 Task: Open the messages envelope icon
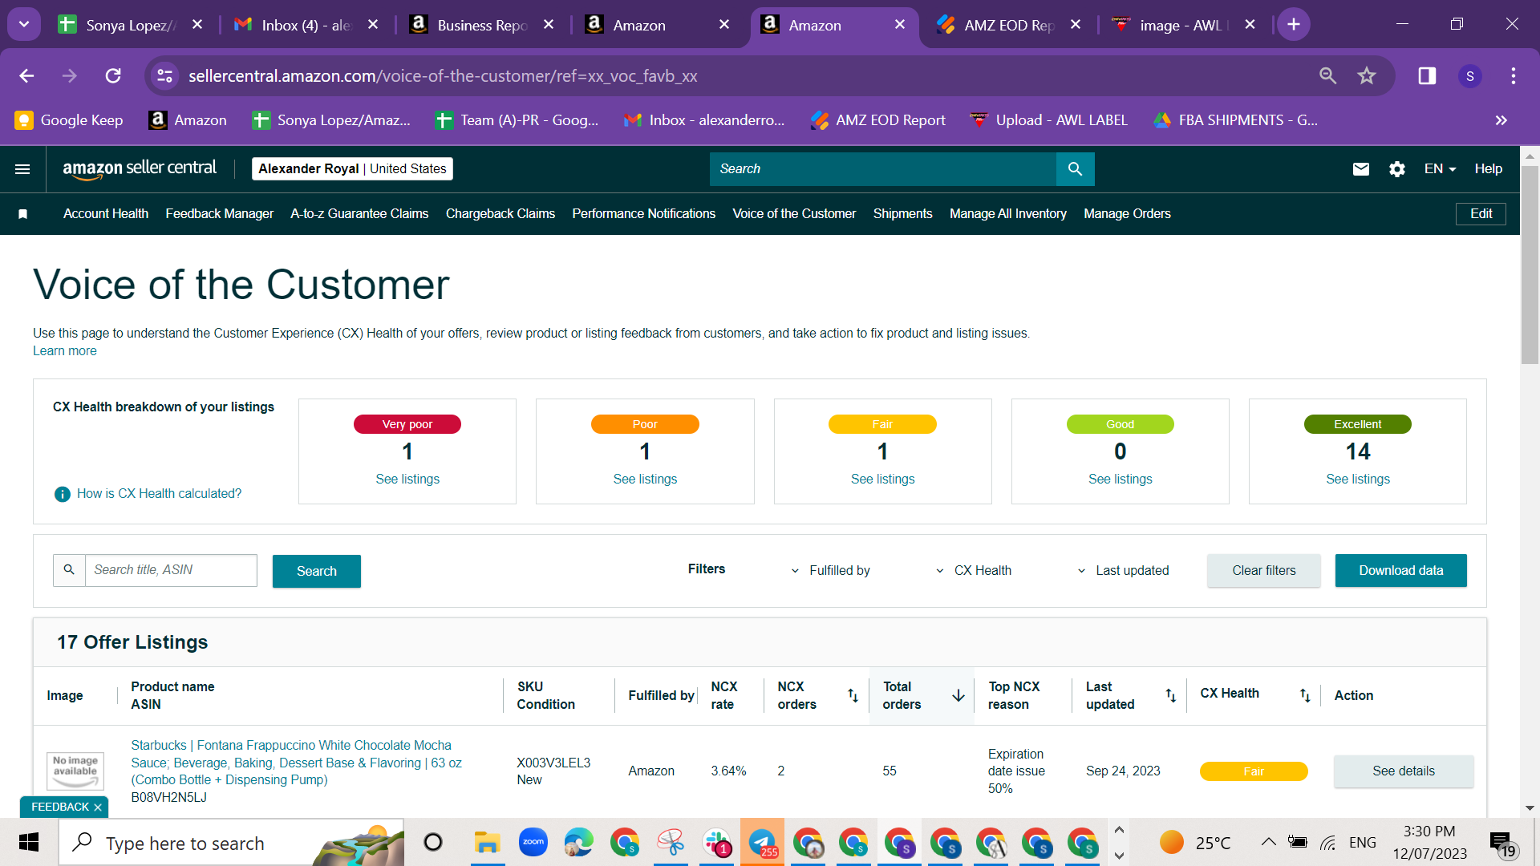pos(1361,169)
